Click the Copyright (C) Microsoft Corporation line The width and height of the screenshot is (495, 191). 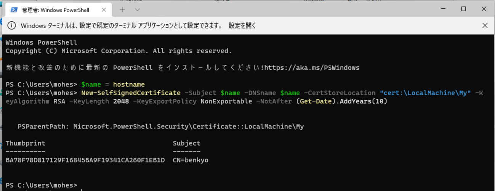(x=119, y=51)
